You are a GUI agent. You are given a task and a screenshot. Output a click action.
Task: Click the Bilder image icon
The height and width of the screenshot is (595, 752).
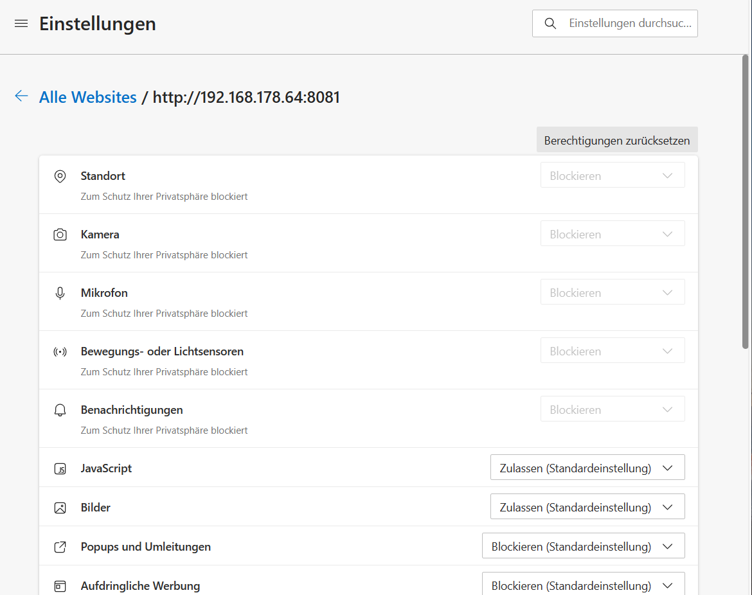(60, 508)
